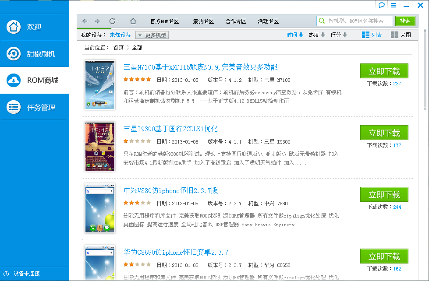429x281 pixels.
Task: Open the 亲测专区 tab
Action: point(203,21)
